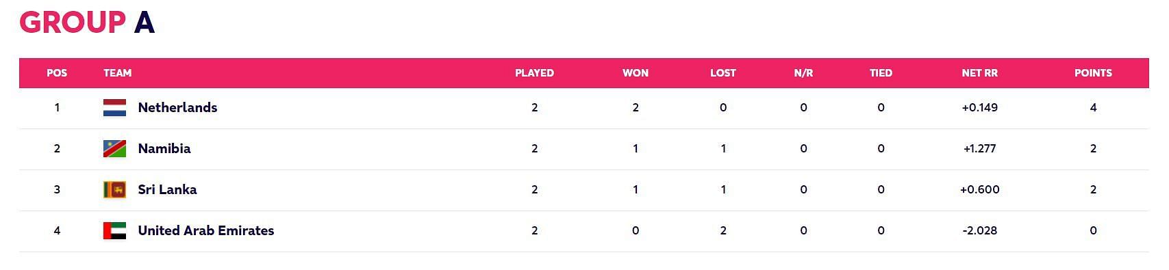Screen dimensions: 1169x270
Task: Click the Sri Lanka flag icon
Action: 114,189
